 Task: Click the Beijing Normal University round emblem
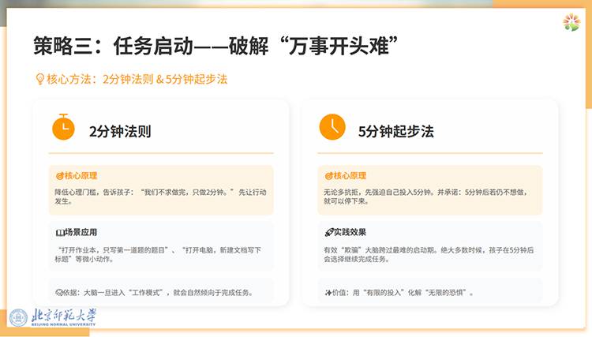pyautogui.click(x=19, y=317)
